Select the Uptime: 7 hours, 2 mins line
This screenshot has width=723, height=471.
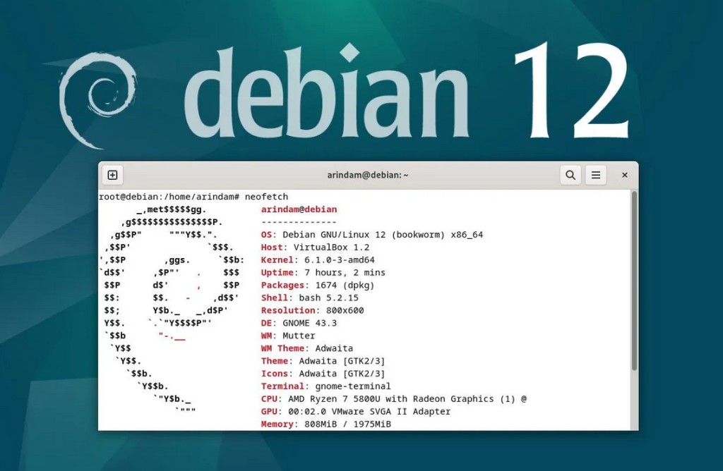coord(323,273)
